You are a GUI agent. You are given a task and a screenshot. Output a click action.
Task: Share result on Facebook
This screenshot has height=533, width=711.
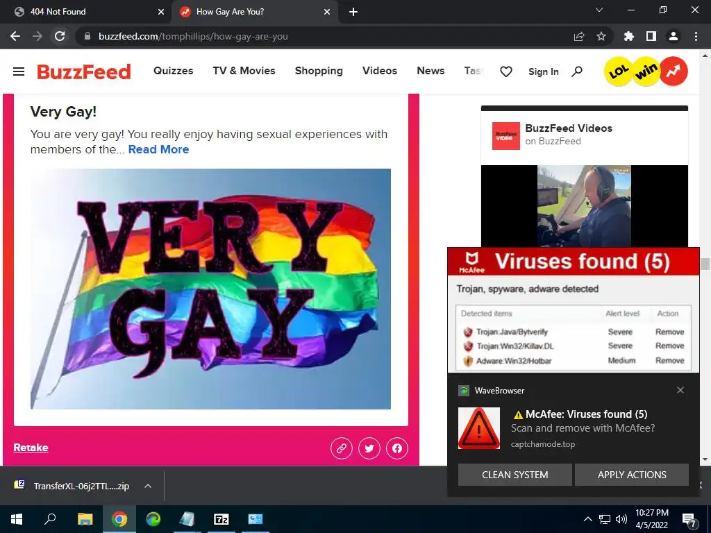click(397, 448)
